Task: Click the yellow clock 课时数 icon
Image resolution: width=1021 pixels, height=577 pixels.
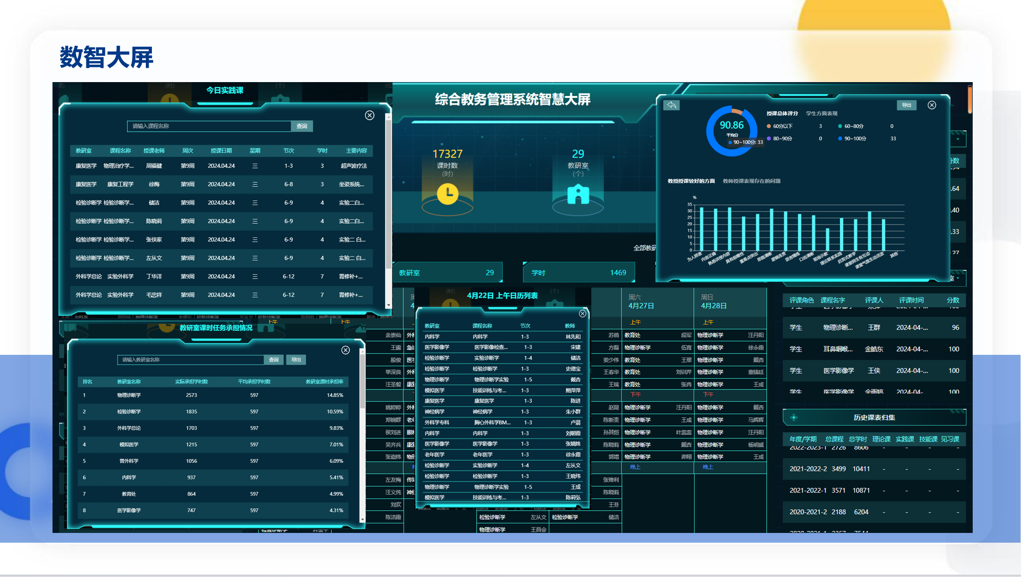Action: point(447,194)
